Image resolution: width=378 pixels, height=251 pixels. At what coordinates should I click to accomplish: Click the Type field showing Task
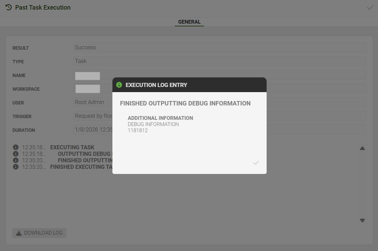[219, 61]
